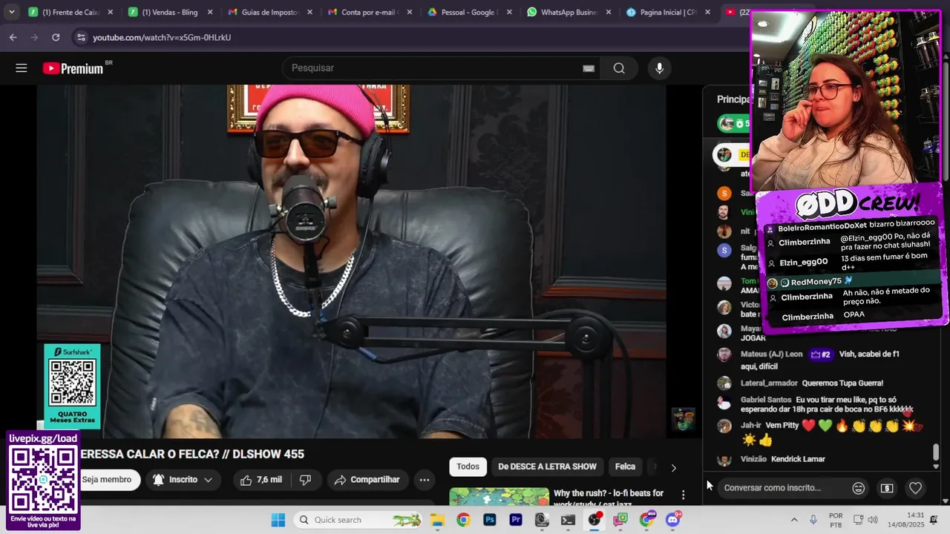The width and height of the screenshot is (950, 534).
Task: Open the on-screen keyboard in search box
Action: click(x=589, y=68)
